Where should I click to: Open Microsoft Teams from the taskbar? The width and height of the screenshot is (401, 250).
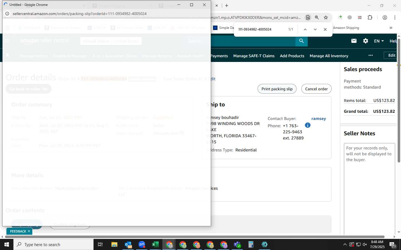pos(237,244)
